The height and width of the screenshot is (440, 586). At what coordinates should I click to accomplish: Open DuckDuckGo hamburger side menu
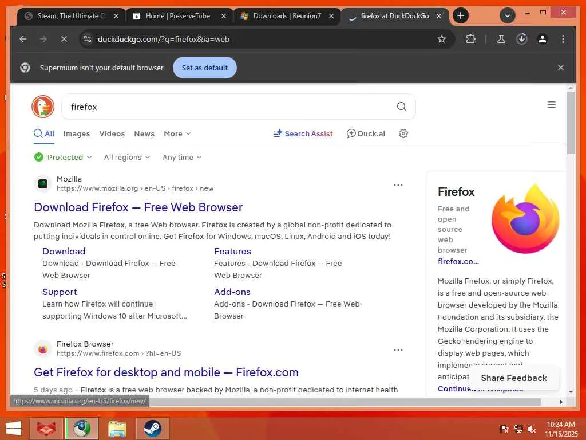(552, 105)
